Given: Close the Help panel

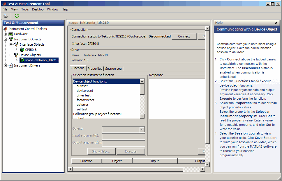Looking at the screenshot, I should 276,23.
